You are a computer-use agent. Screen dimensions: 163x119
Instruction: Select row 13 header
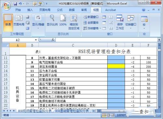pos(6,66)
